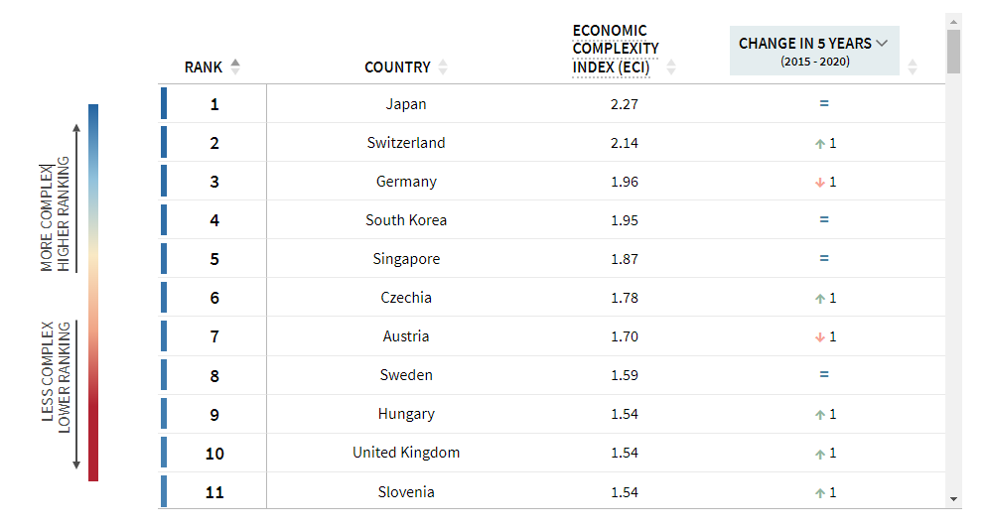Click the chevron beside Change in 5 Years
This screenshot has height=529, width=987.
[x=882, y=44]
